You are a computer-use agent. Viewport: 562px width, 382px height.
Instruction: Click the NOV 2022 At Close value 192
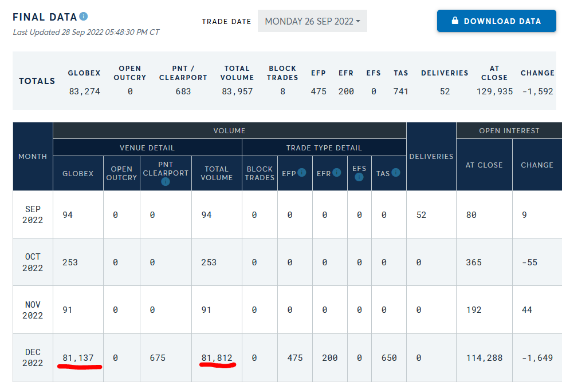[474, 310]
